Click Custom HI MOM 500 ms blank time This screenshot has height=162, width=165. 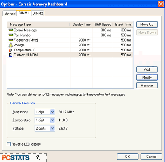(126, 55)
